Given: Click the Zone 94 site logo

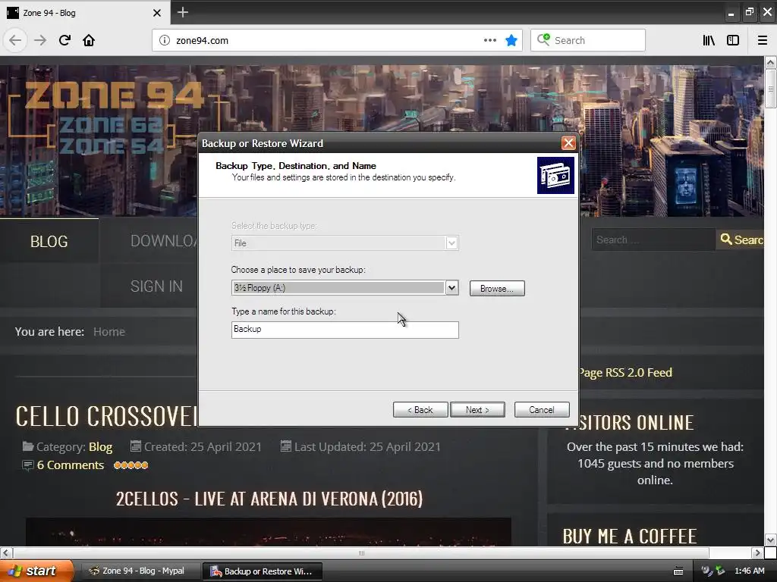Looking at the screenshot, I should coord(114,119).
